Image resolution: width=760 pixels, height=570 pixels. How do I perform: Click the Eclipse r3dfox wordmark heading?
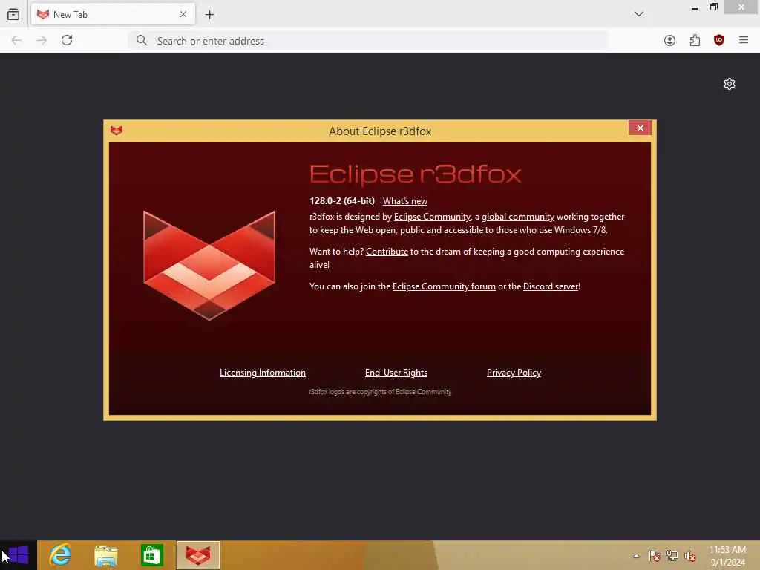coord(416,174)
